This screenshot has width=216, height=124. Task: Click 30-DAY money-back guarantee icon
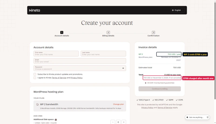(146, 83)
